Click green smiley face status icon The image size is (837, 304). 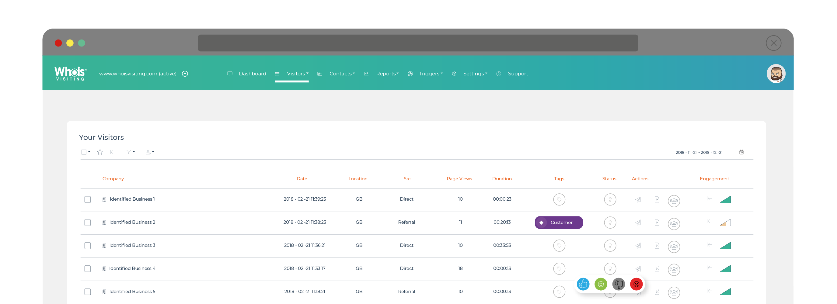point(601,284)
